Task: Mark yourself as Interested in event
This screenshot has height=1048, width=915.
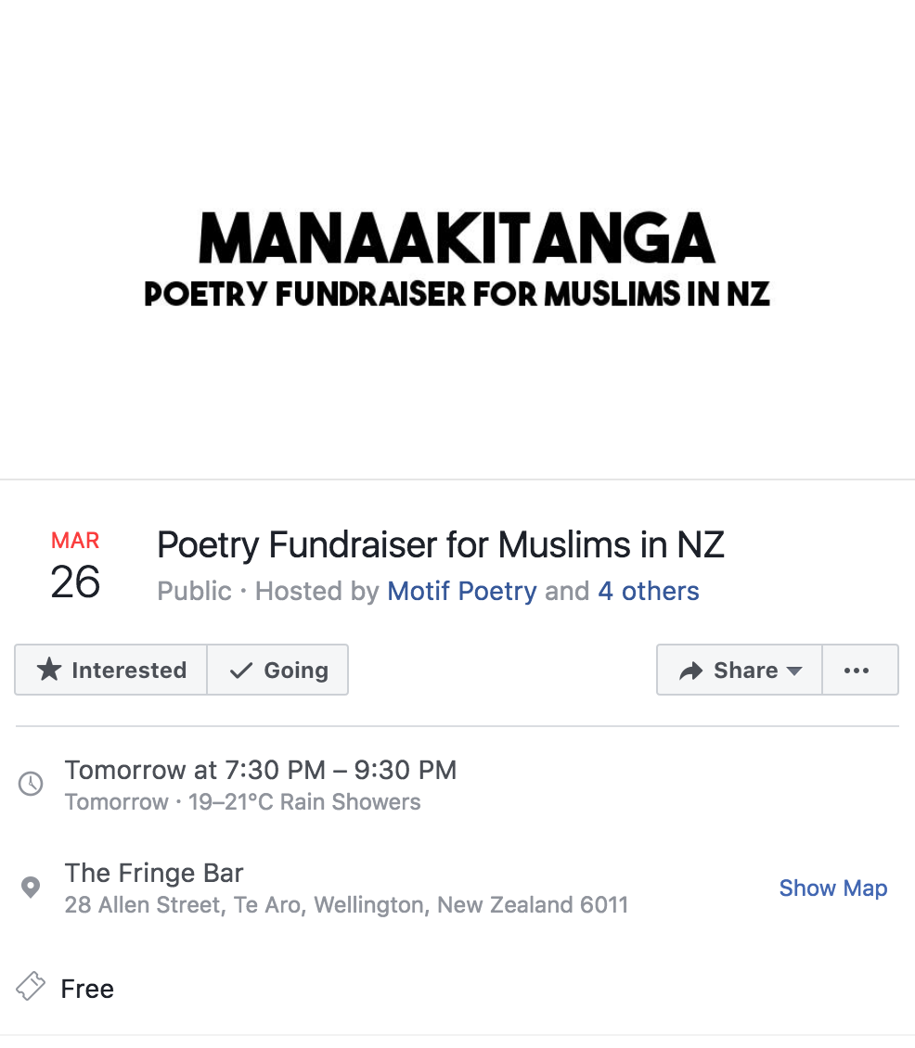Action: 111,670
